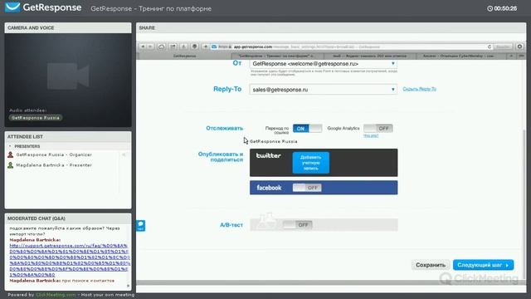Click the A/B-тест label
This screenshot has height=299, width=531.
tap(231, 225)
